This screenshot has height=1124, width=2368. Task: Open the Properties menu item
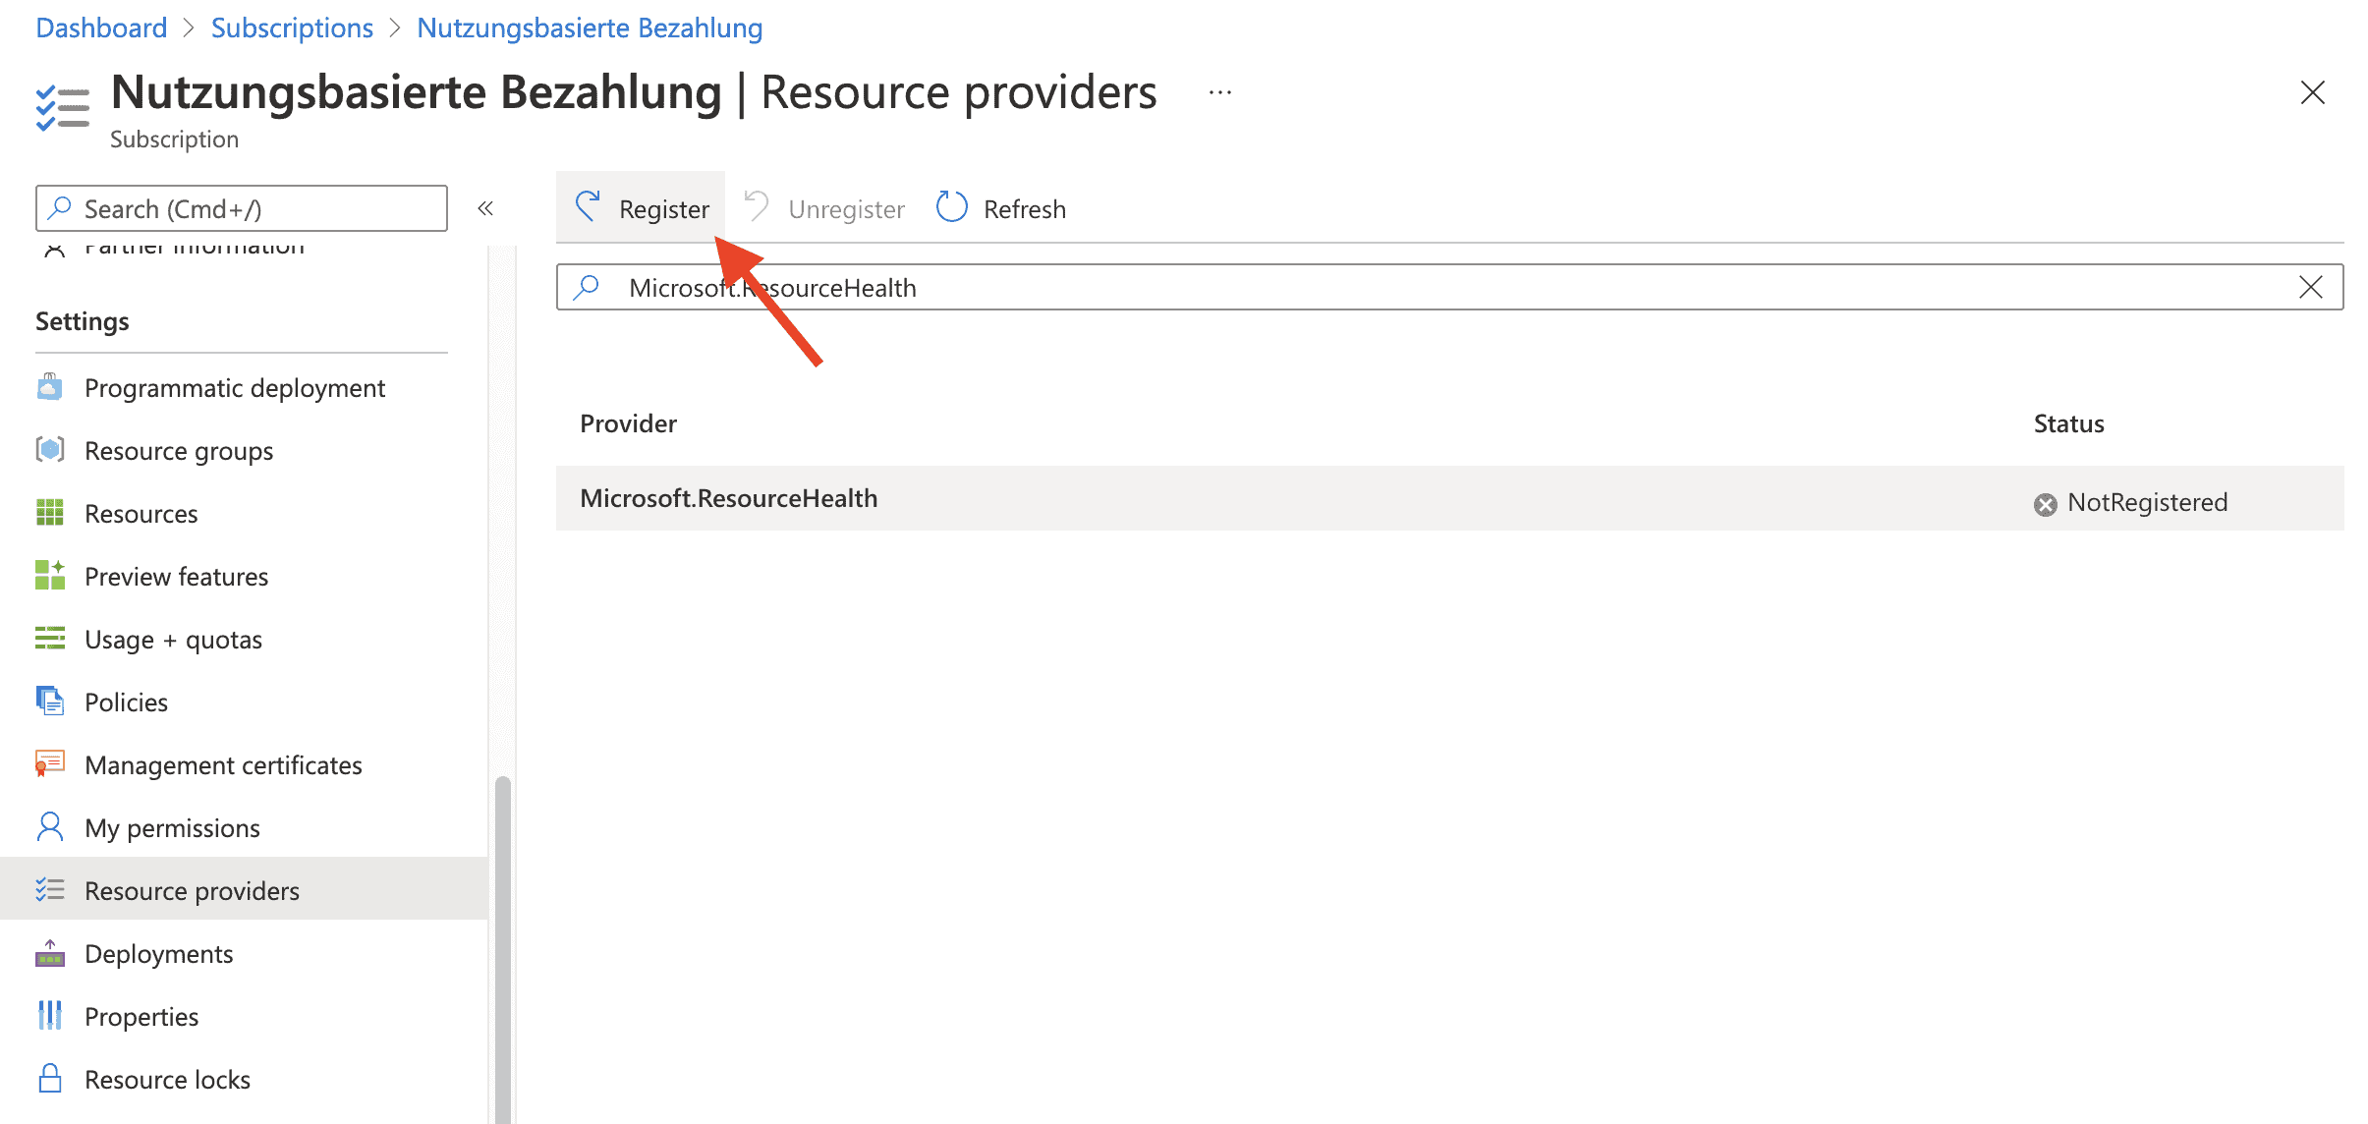click(x=141, y=1017)
